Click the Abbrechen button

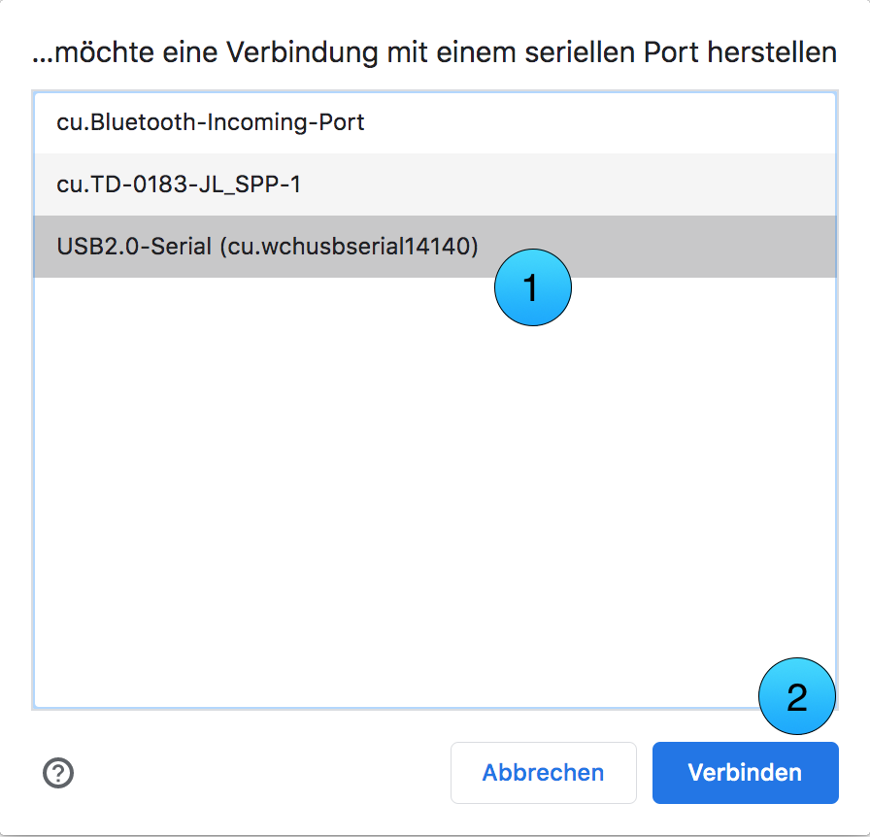pos(543,773)
